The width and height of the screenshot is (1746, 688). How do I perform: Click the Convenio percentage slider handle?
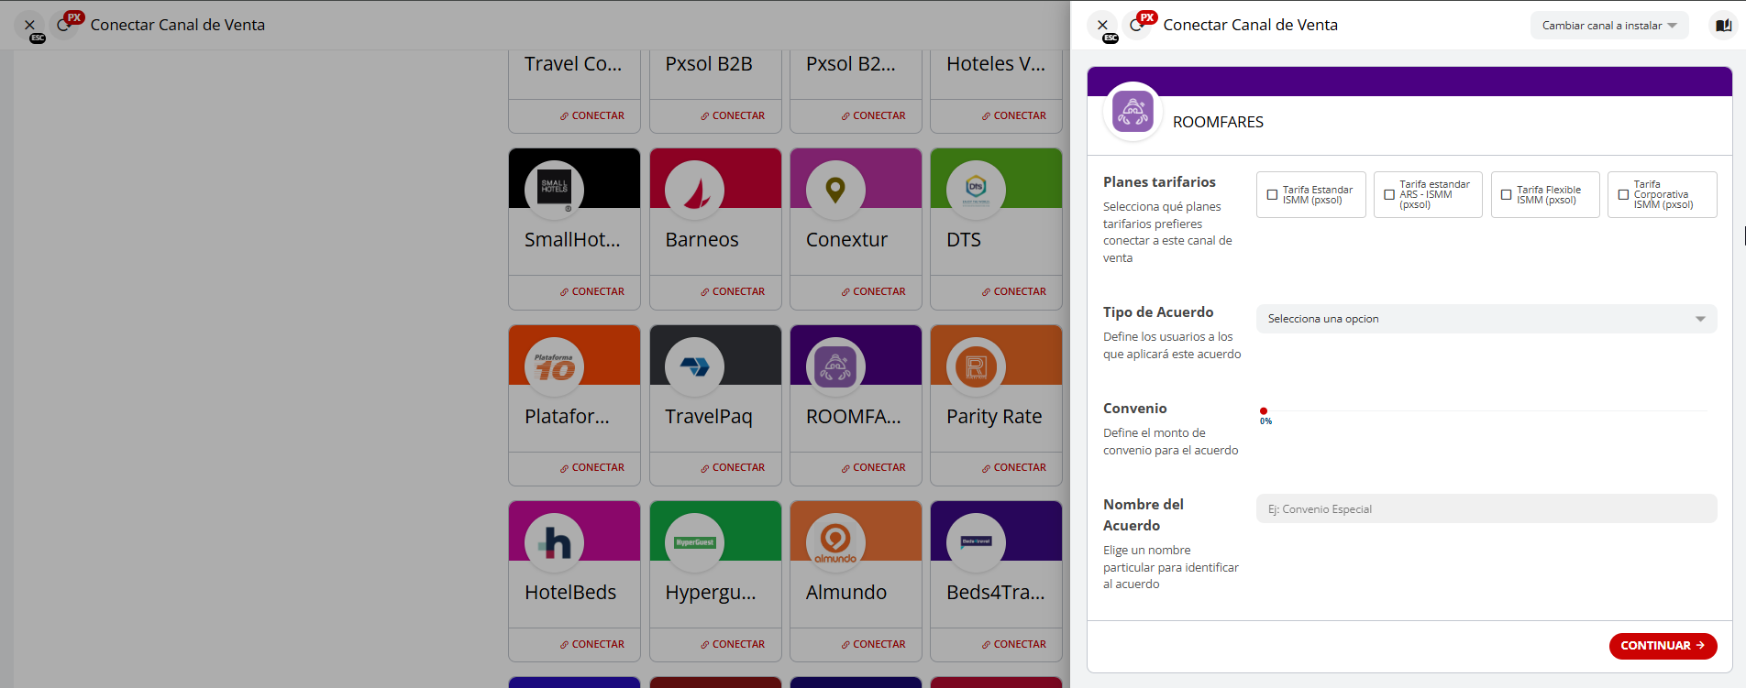[x=1264, y=411]
